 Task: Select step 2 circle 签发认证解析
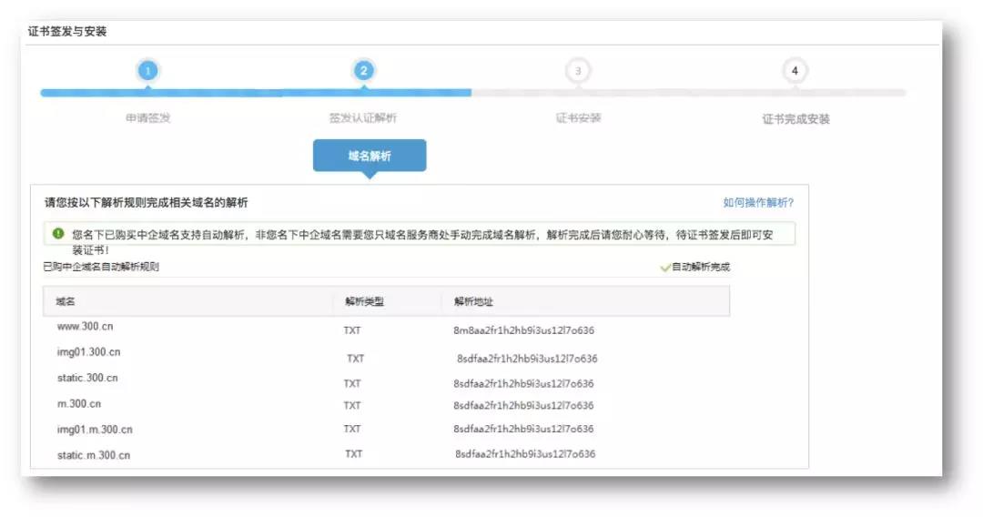pos(363,71)
